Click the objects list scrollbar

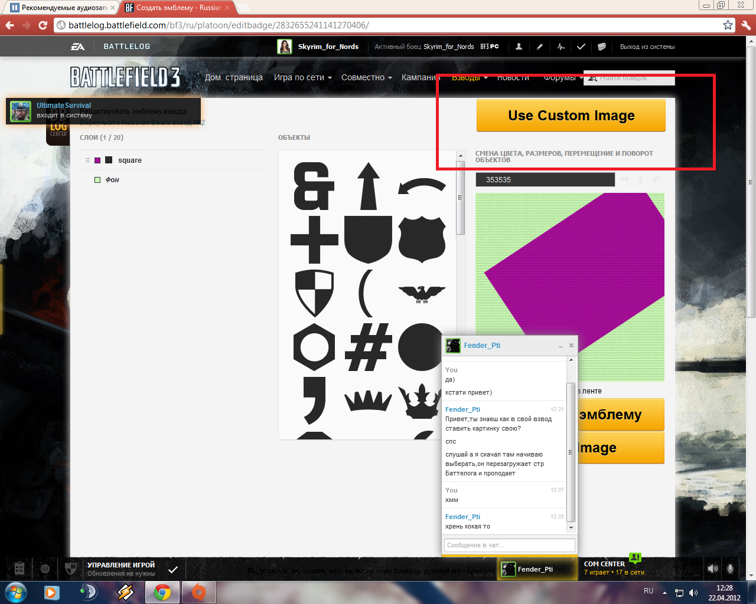(x=461, y=198)
